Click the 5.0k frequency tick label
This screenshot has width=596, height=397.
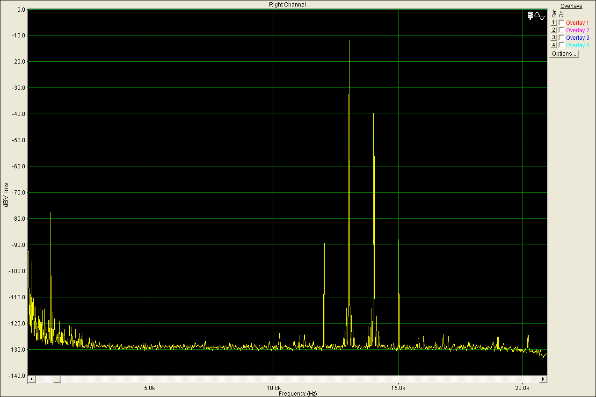tap(150, 388)
